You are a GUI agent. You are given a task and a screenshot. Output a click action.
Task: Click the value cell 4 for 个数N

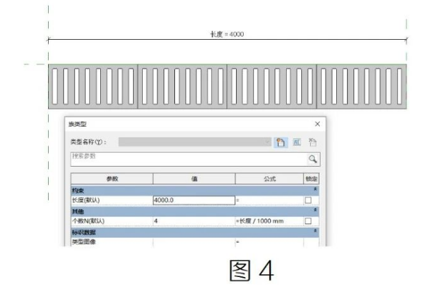194,221
